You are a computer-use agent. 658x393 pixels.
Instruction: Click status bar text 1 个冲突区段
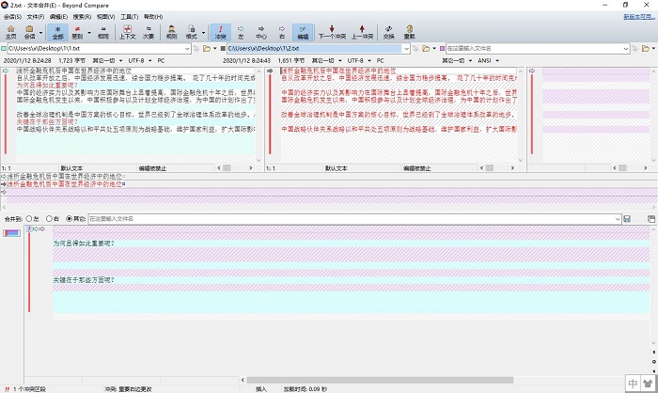click(29, 389)
